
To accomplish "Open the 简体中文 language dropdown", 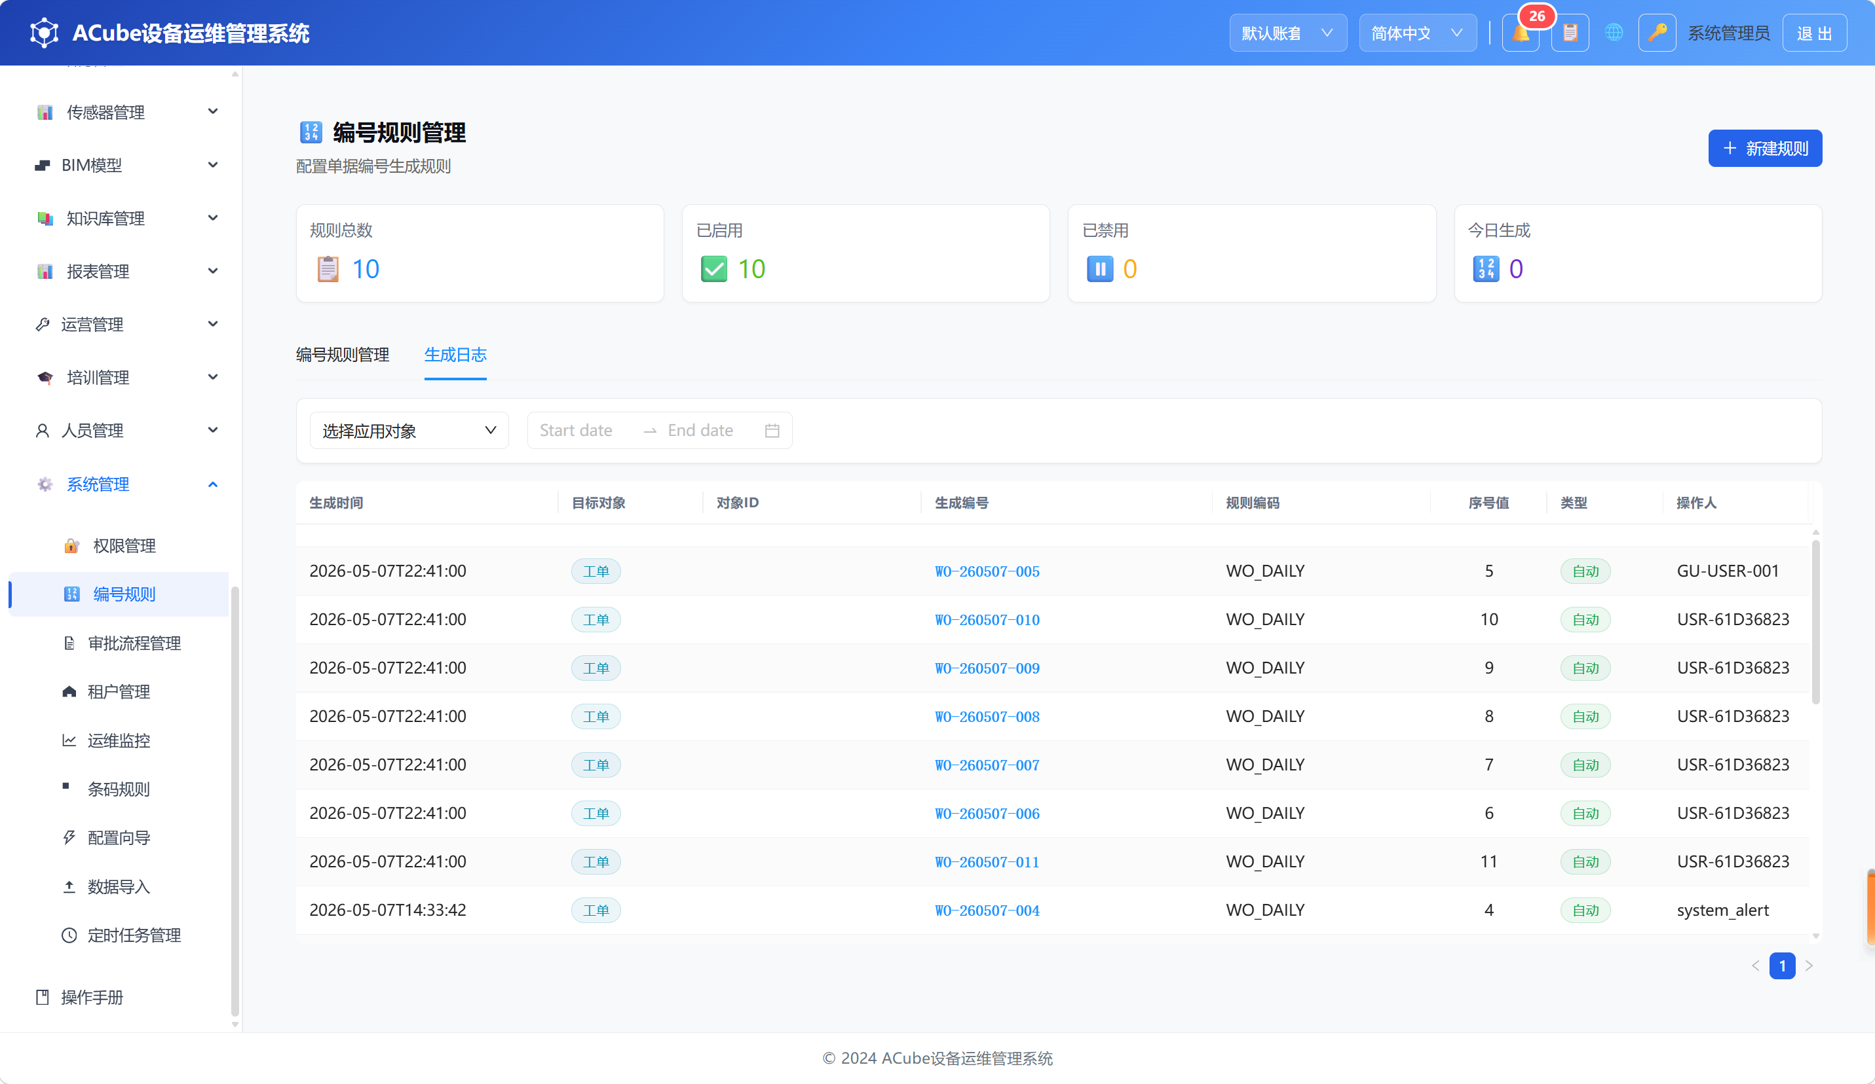I will click(x=1418, y=33).
